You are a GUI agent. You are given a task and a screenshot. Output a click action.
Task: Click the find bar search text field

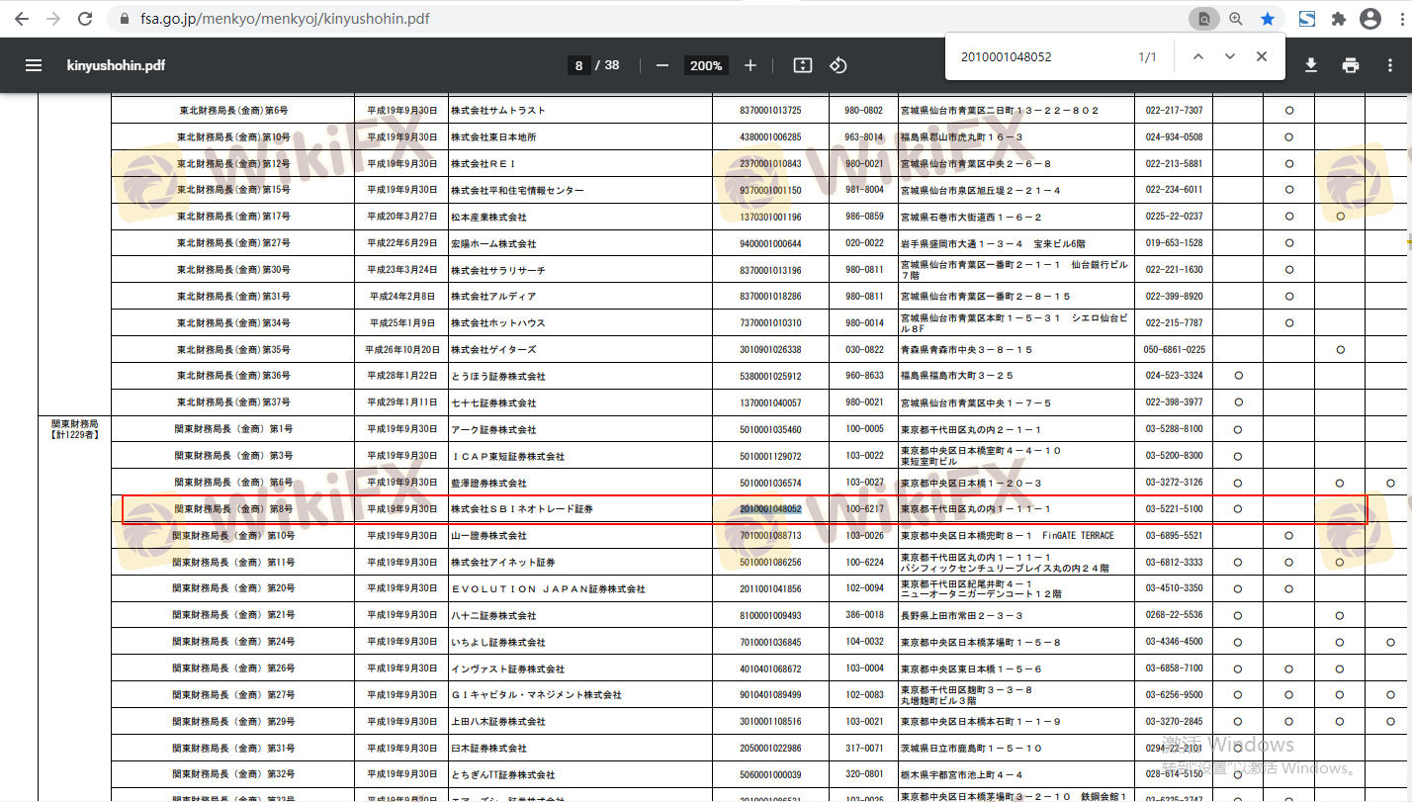coord(1038,57)
